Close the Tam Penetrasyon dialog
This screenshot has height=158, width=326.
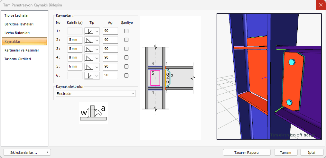(321, 5)
